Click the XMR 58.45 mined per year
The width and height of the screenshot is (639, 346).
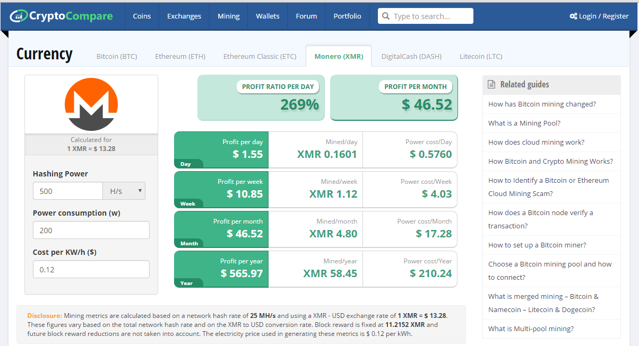(330, 273)
